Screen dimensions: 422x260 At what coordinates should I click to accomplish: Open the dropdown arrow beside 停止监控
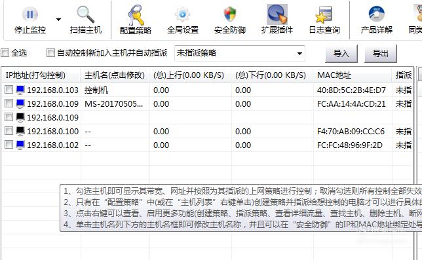[58, 20]
